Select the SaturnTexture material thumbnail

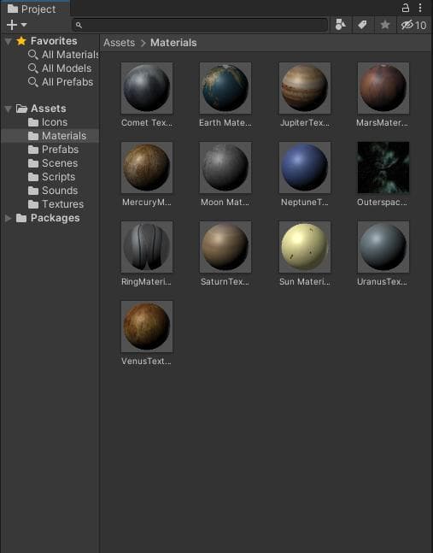coord(225,247)
